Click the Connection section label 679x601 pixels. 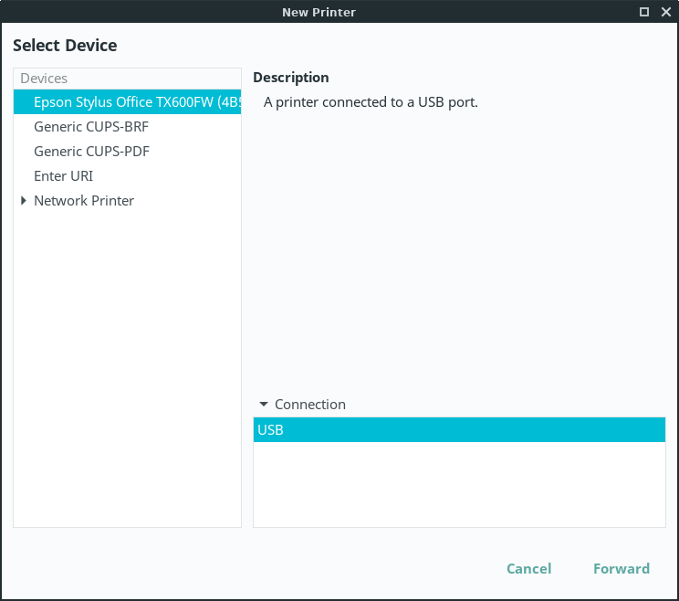click(x=310, y=405)
